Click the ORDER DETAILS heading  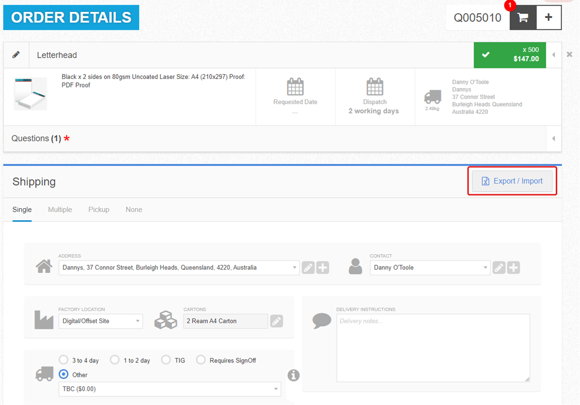71,17
